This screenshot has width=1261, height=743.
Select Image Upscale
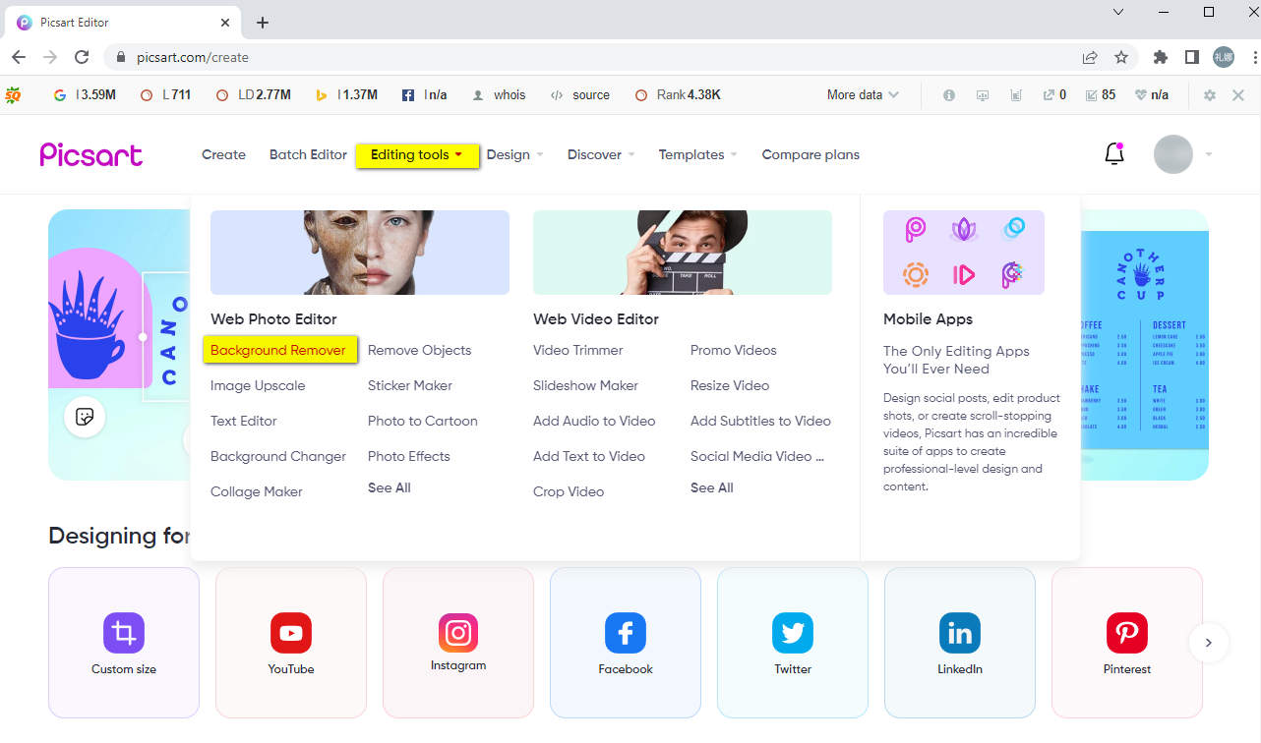point(258,385)
